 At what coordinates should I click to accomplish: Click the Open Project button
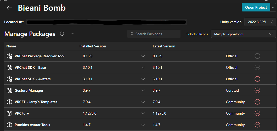(x=256, y=8)
